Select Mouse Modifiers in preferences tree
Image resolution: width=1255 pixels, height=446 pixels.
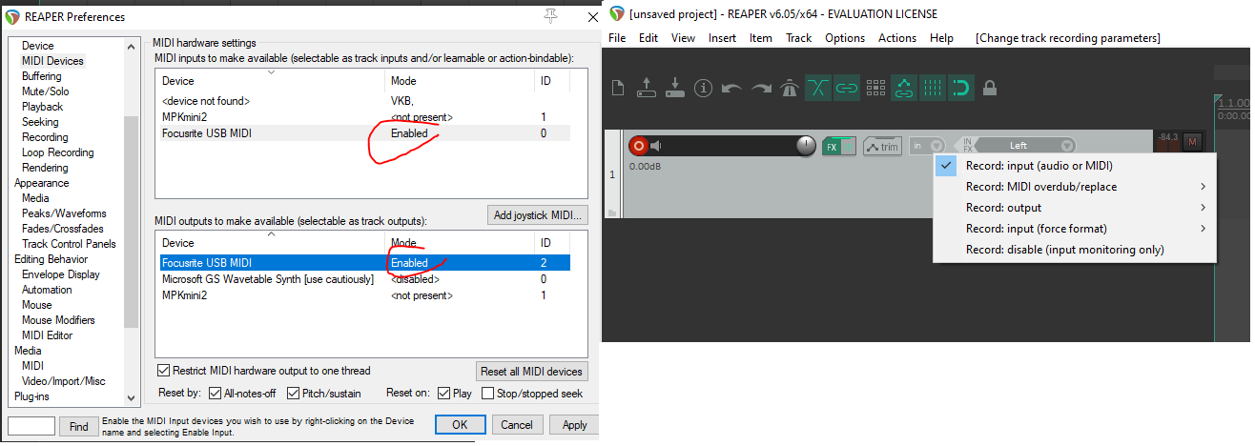(x=59, y=320)
